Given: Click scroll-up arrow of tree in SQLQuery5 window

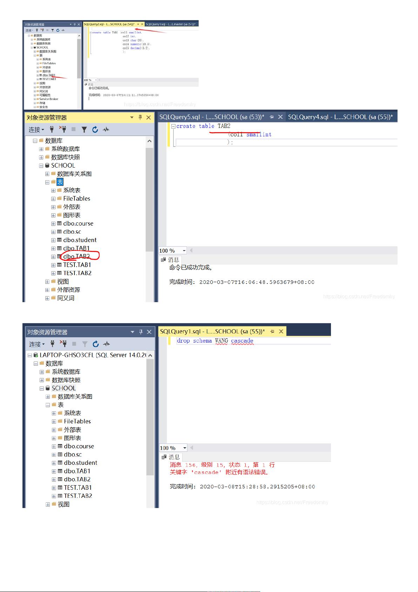Looking at the screenshot, I should click(x=150, y=141).
